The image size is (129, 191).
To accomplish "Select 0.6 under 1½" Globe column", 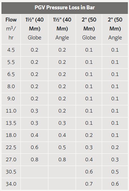I will click(x=34, y=147).
